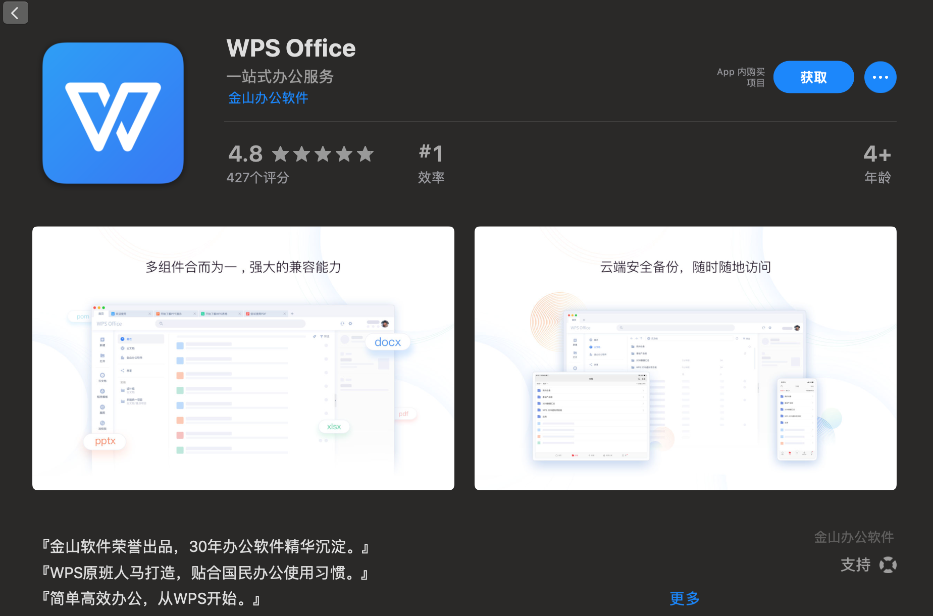This screenshot has height=616, width=933.
Task: Click the WPS Office title
Action: [x=291, y=48]
